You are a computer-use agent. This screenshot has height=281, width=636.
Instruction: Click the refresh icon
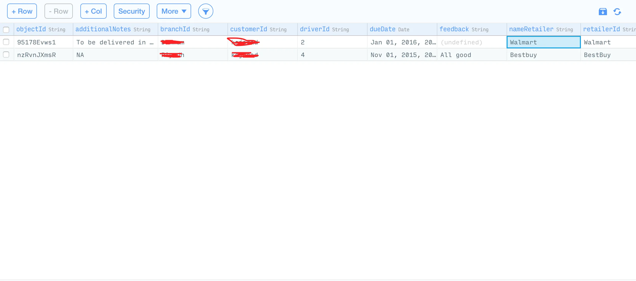point(617,12)
